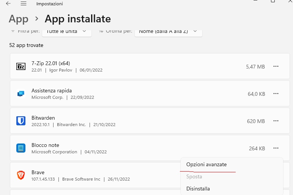Click the 52 app trovate count
Screen dimensions: 293x195
point(26,45)
